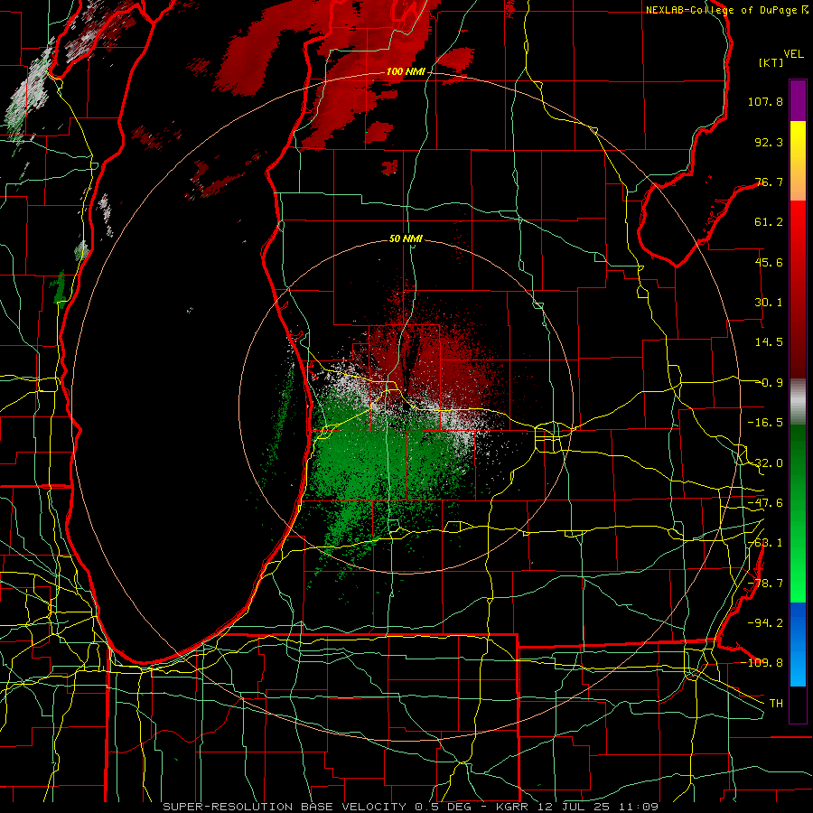Click the -47.6 velocity scale value
813x813 pixels.
765,503
